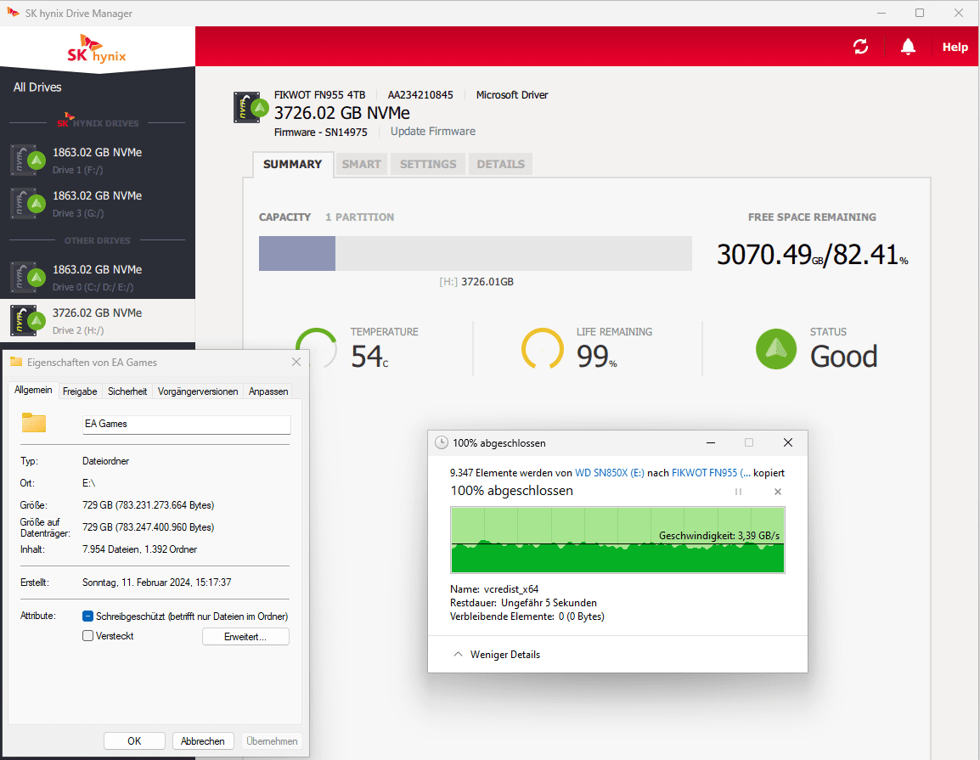This screenshot has width=980, height=760.
Task: Switch to the SUMMARY tab
Action: tap(292, 165)
